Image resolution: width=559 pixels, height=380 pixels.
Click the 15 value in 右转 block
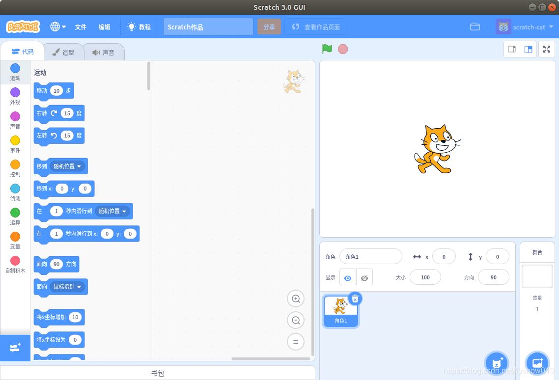point(67,113)
